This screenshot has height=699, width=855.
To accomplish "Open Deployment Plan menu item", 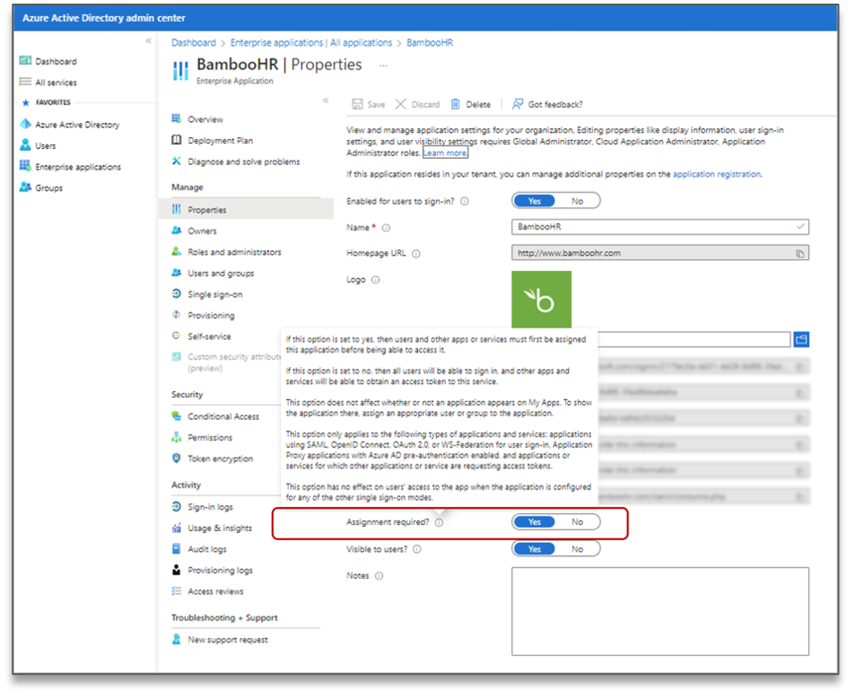I will [221, 141].
